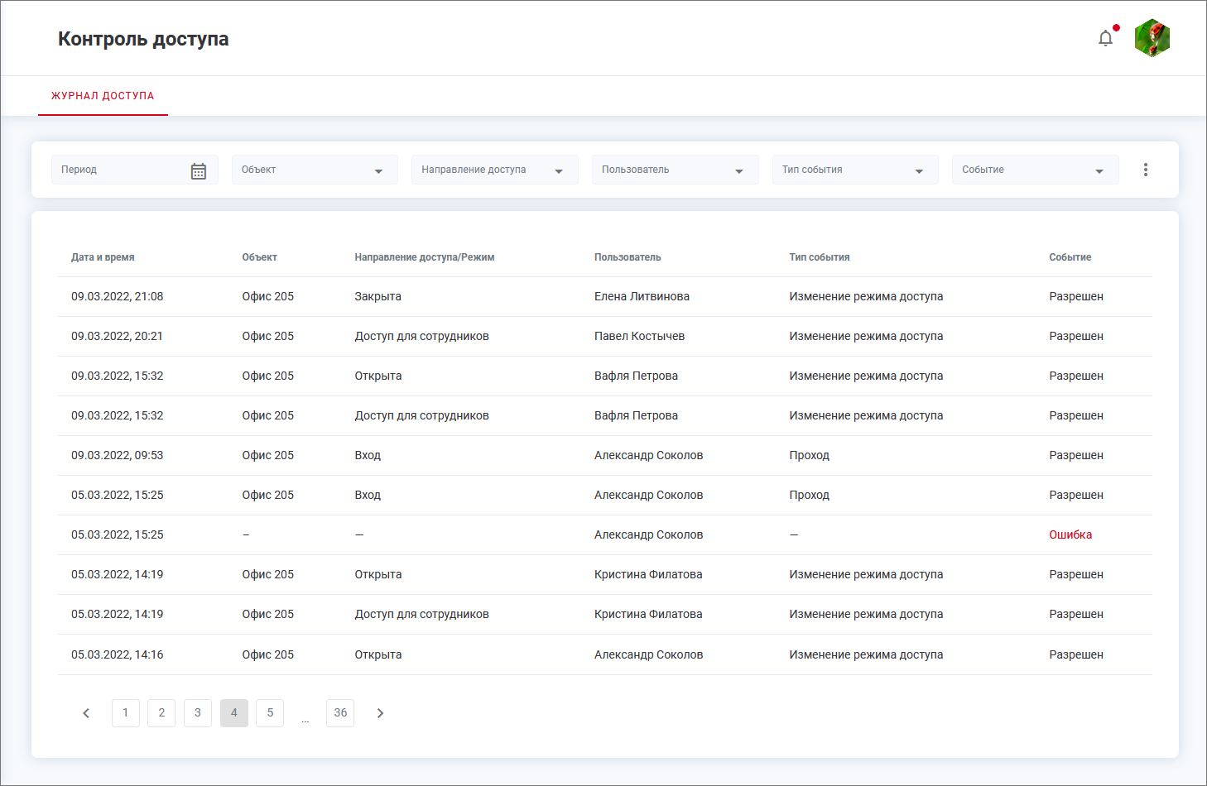The image size is (1207, 786).
Task: Switch to the Журнал доступа tab
Action: (103, 96)
